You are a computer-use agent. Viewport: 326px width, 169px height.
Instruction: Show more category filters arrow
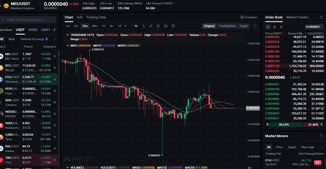click(55, 39)
